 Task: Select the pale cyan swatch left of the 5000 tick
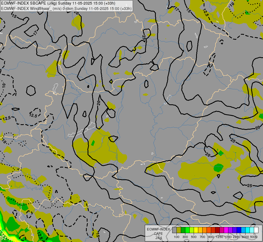click(252, 230)
